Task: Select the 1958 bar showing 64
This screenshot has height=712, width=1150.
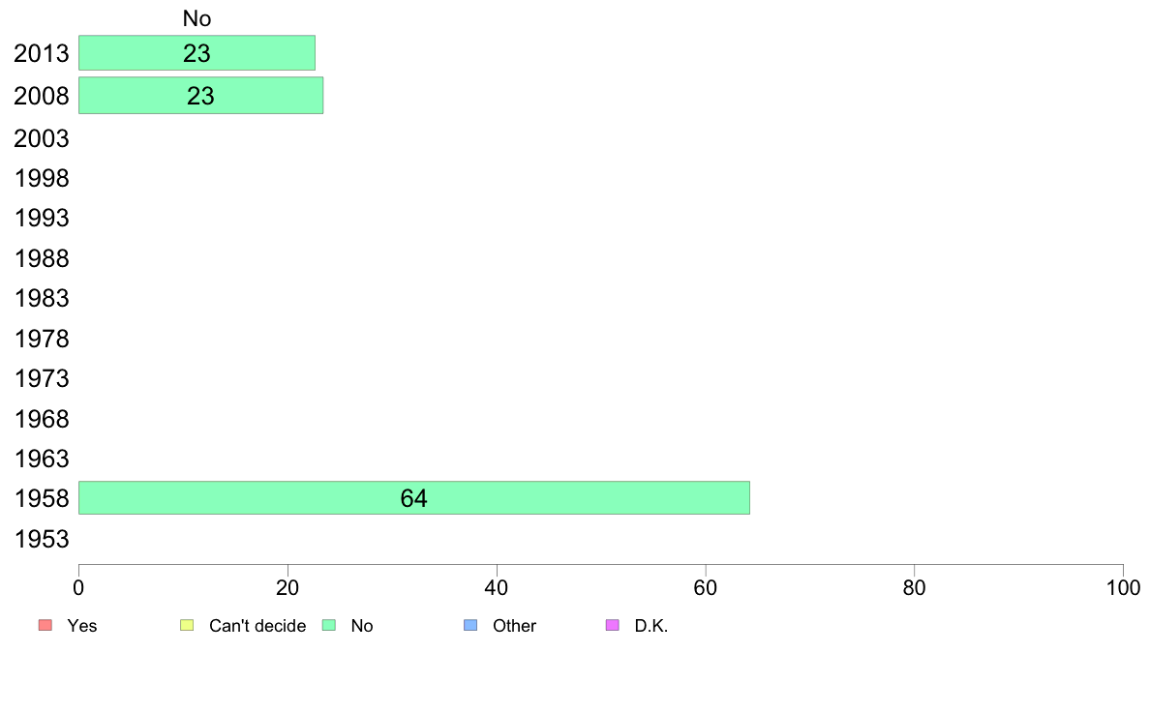Action: pyautogui.click(x=414, y=498)
